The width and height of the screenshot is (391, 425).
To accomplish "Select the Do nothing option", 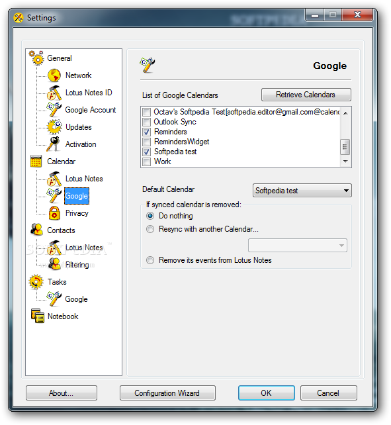I will pyautogui.click(x=150, y=216).
